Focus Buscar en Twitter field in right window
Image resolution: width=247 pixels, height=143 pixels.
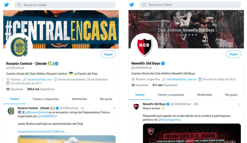(190, 5)
